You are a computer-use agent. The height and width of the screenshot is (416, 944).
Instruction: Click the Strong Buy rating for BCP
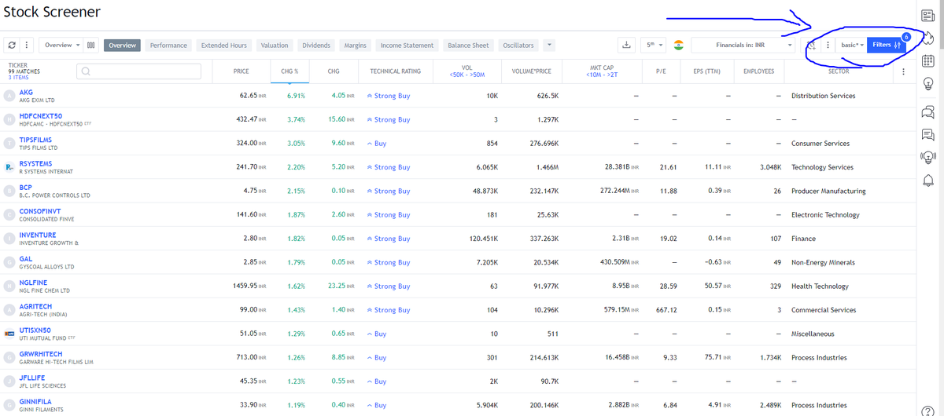click(389, 192)
